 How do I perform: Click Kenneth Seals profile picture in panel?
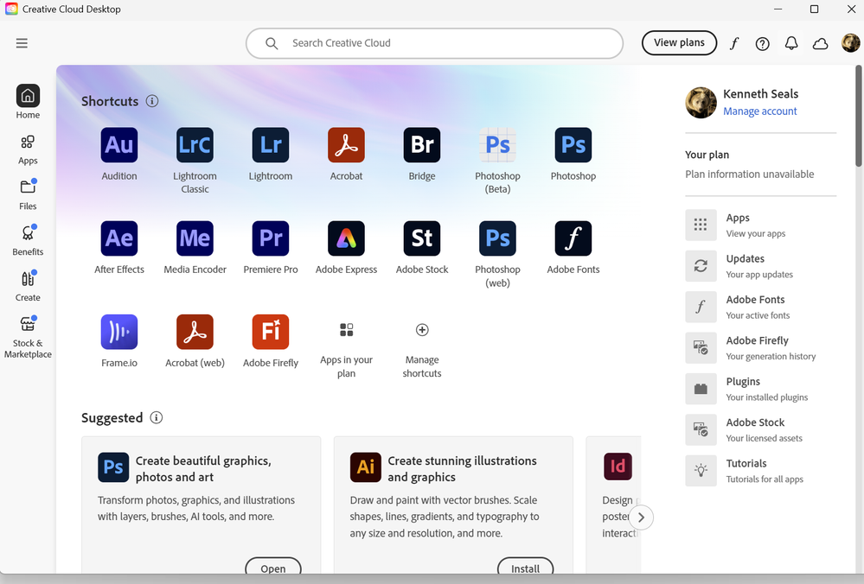tap(701, 103)
